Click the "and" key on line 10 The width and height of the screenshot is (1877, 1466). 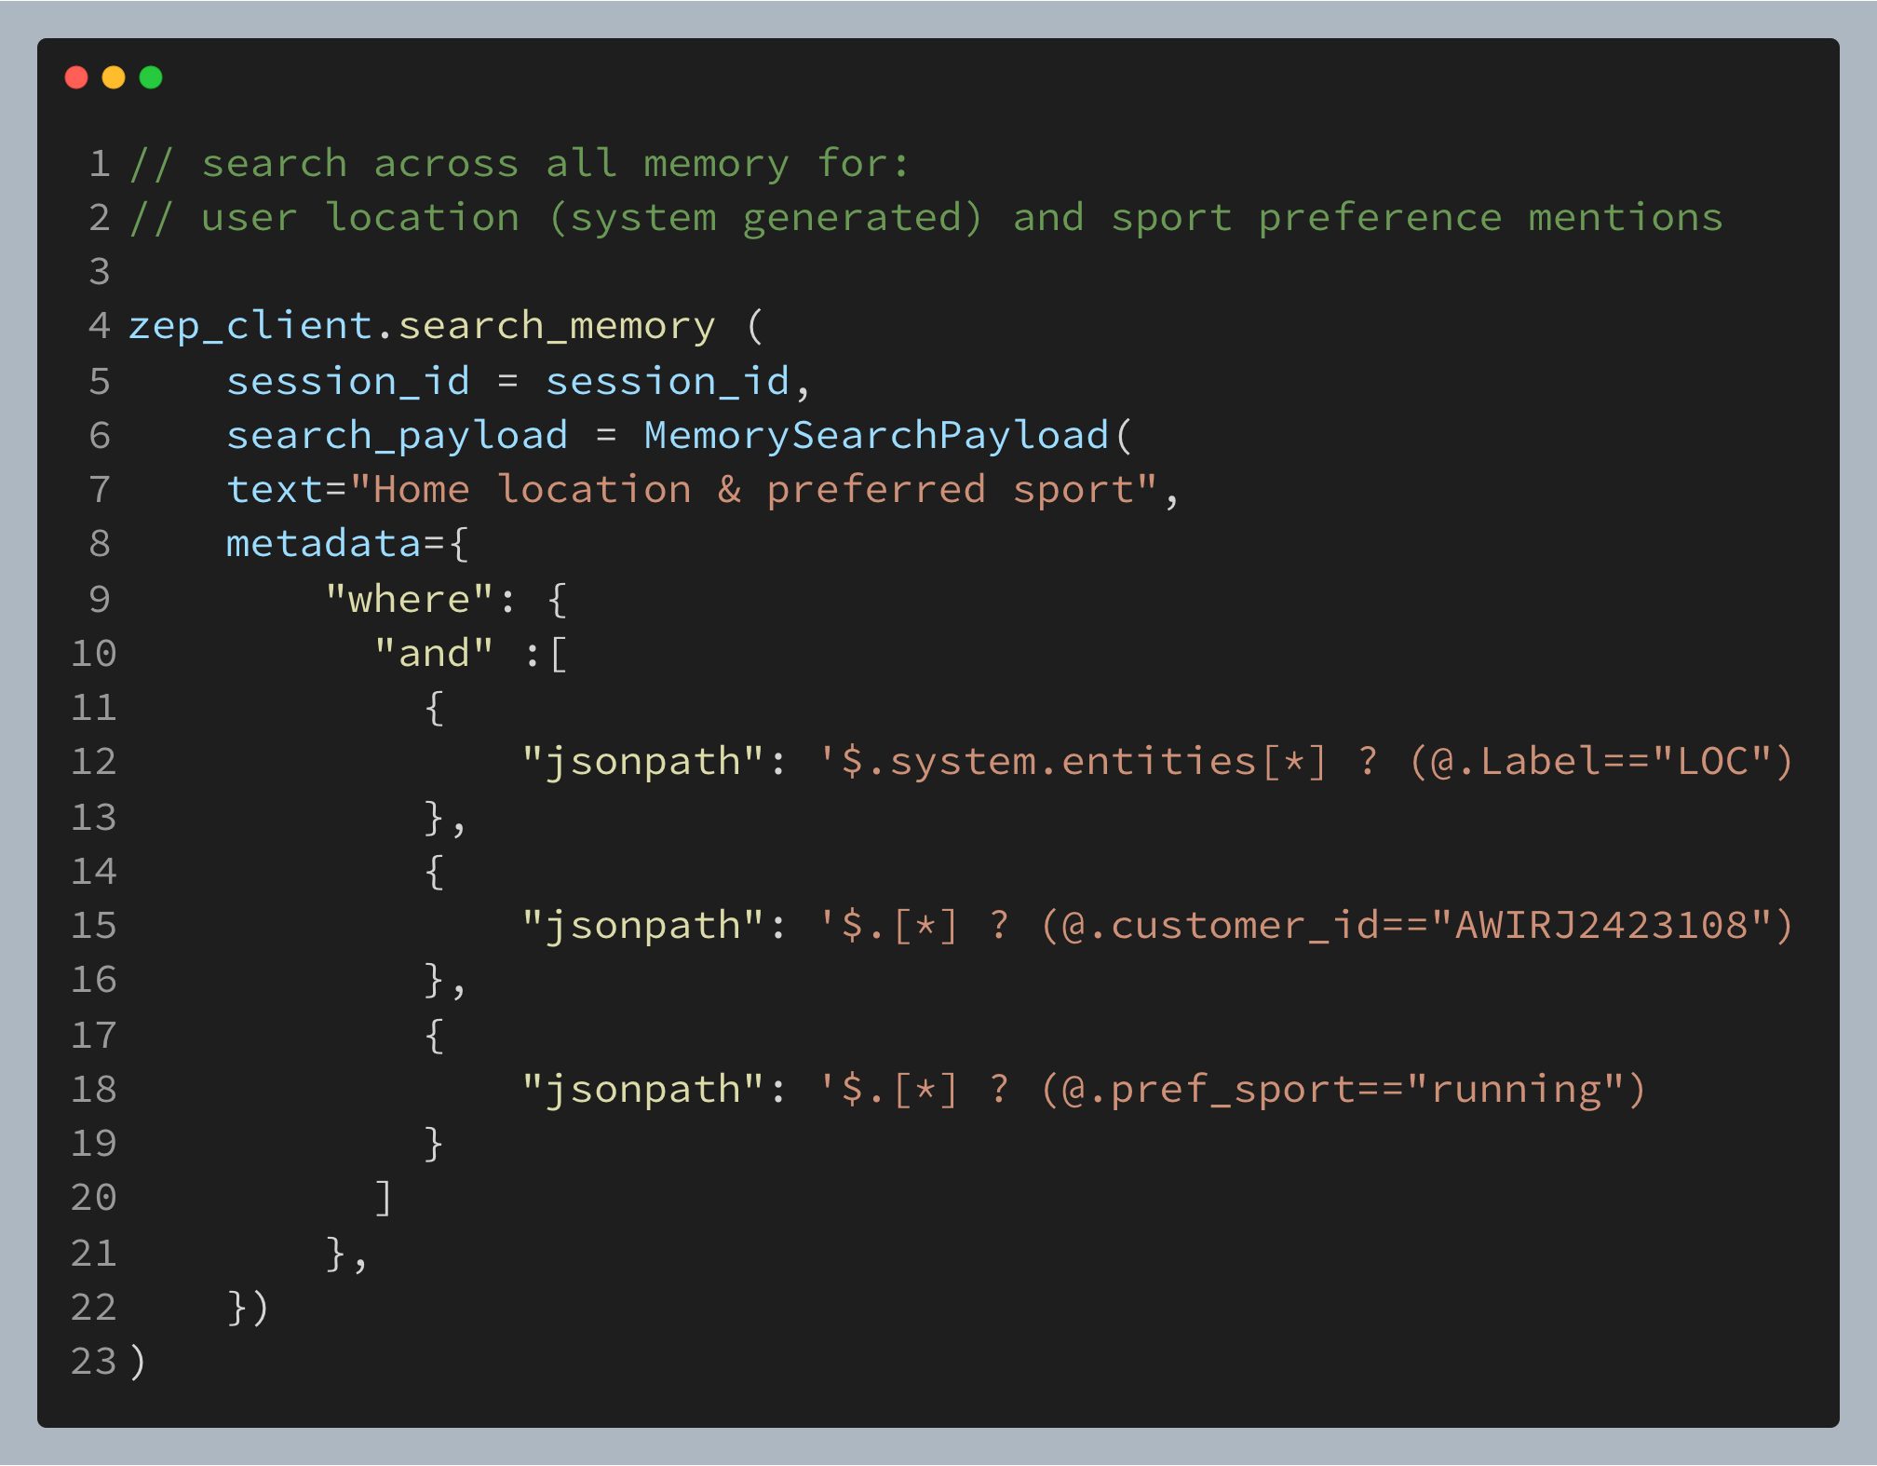pos(434,654)
